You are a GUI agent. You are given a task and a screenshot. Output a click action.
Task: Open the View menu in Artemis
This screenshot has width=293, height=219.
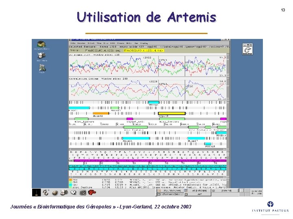pos(99,43)
